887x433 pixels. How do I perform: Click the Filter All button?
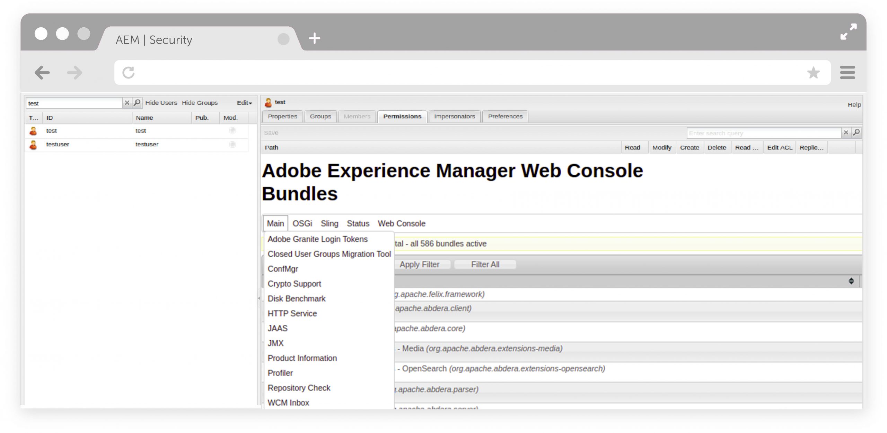(485, 265)
